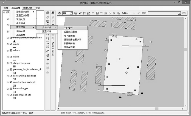This screenshot has height=116, width=191.
Task: Select the pan hand tool
Action: [x=48, y=51]
